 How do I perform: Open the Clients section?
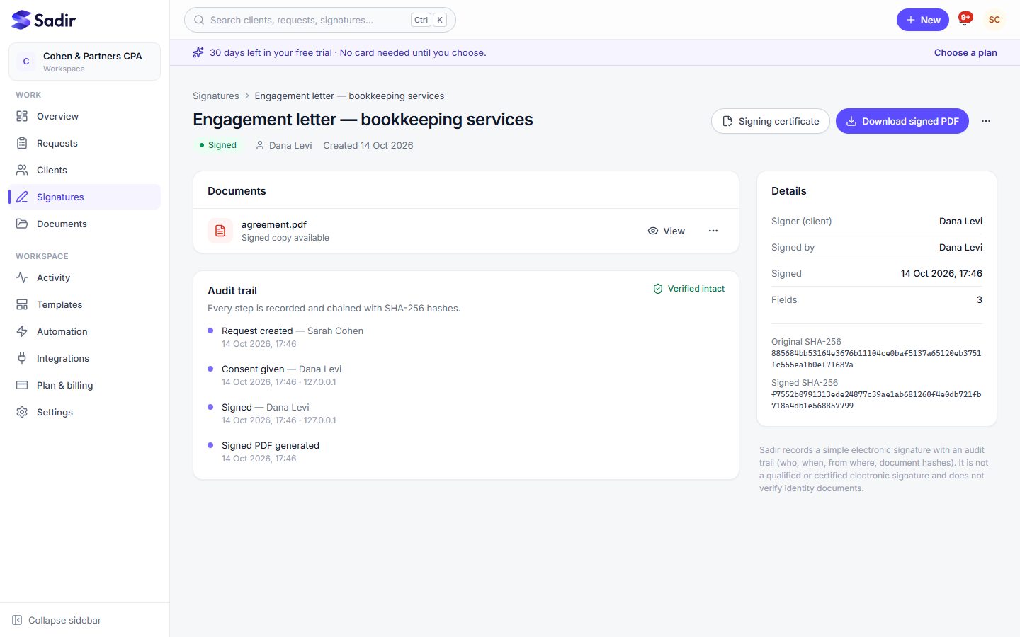pyautogui.click(x=84, y=170)
